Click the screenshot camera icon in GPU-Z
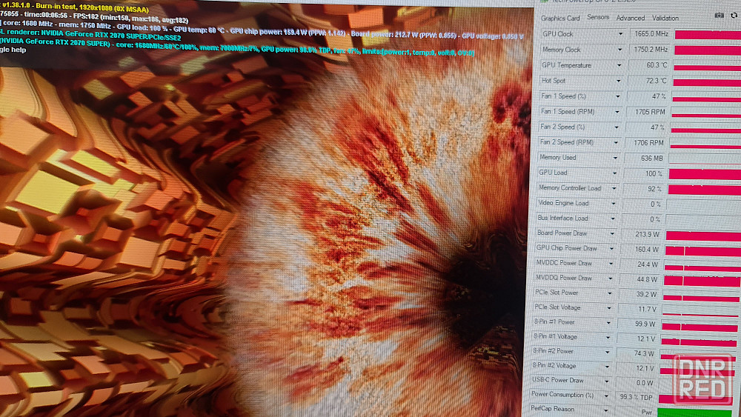The width and height of the screenshot is (741, 417). tap(718, 15)
